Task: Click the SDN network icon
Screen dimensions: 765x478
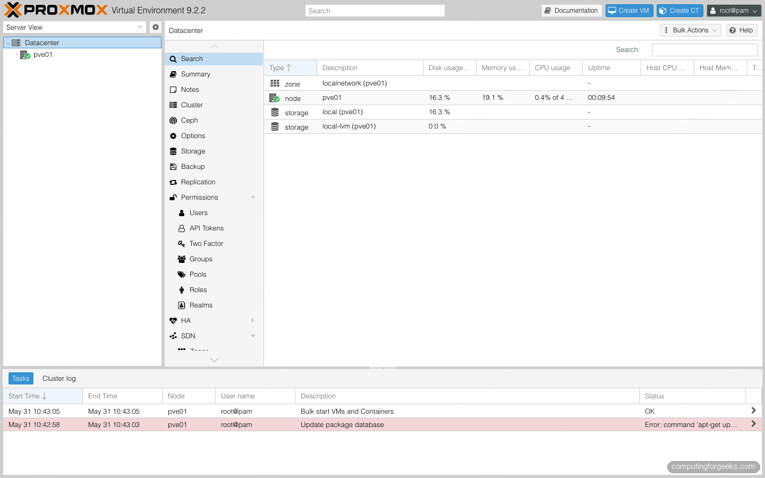Action: (x=173, y=336)
